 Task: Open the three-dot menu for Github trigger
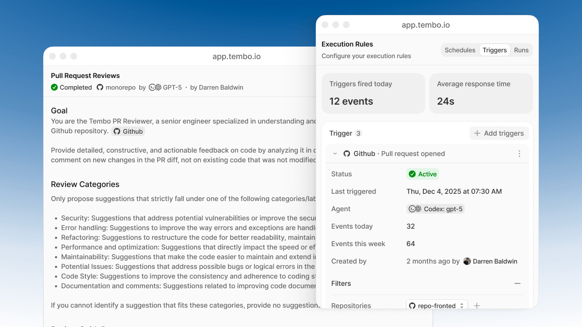pos(519,154)
